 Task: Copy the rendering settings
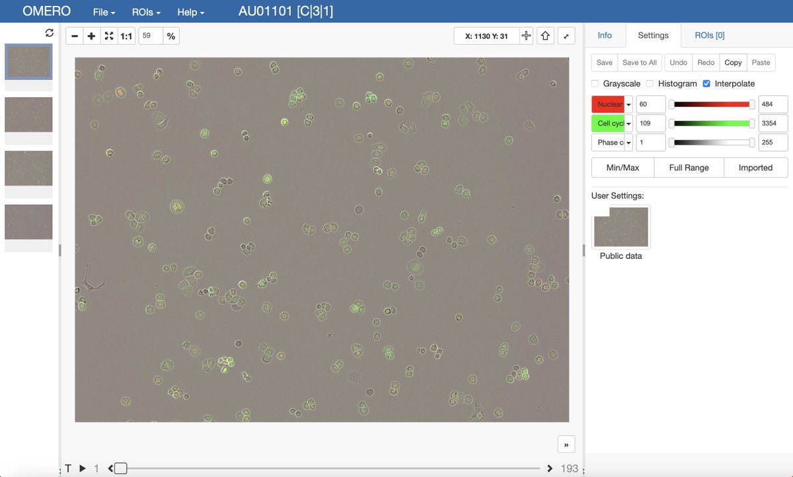pos(734,63)
